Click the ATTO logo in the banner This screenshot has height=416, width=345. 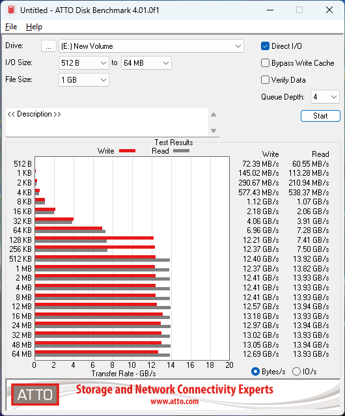pos(35,395)
